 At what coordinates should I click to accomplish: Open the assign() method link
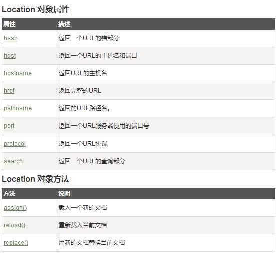[15, 208]
